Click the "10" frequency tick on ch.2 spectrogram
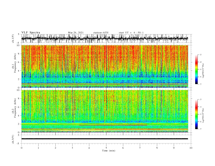This screenshot has height=166, width=215. (18, 90)
